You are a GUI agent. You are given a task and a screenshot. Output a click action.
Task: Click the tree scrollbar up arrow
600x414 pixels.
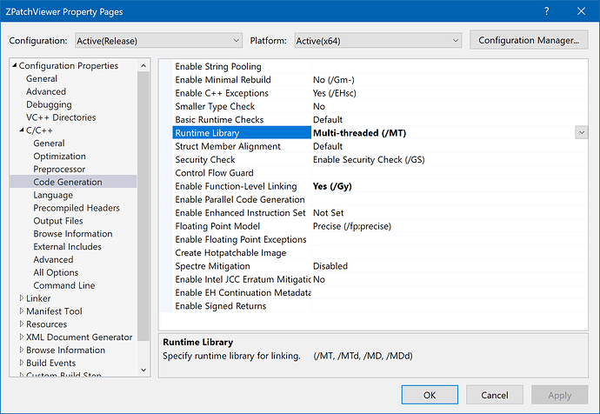143,65
